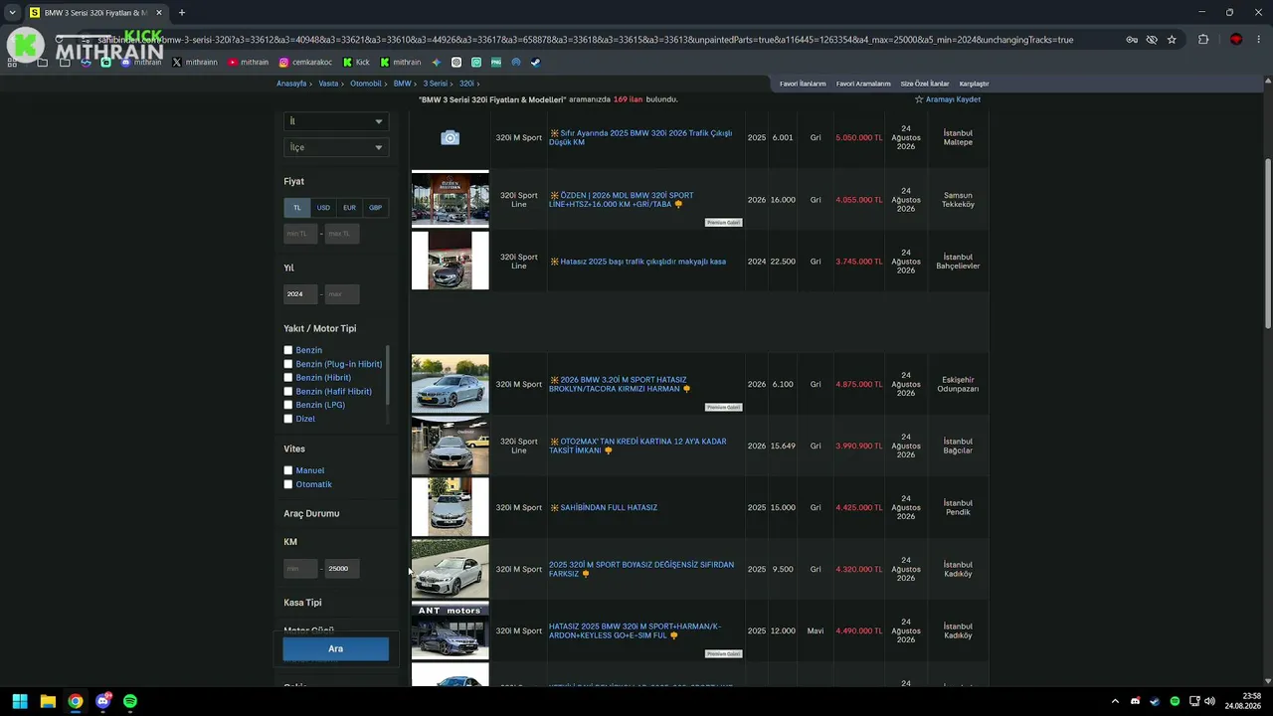Open the Extensions puzzle icon

point(1203,40)
